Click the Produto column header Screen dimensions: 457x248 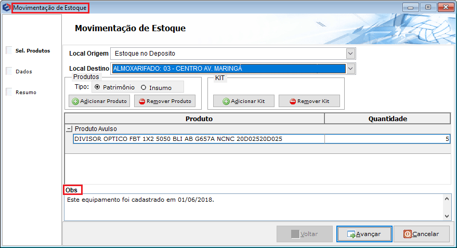tap(194, 119)
